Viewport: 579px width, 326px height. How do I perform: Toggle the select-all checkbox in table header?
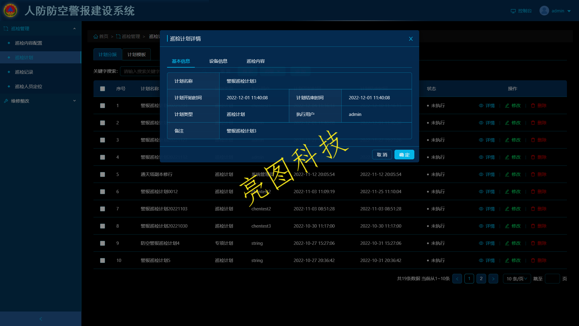pyautogui.click(x=103, y=89)
